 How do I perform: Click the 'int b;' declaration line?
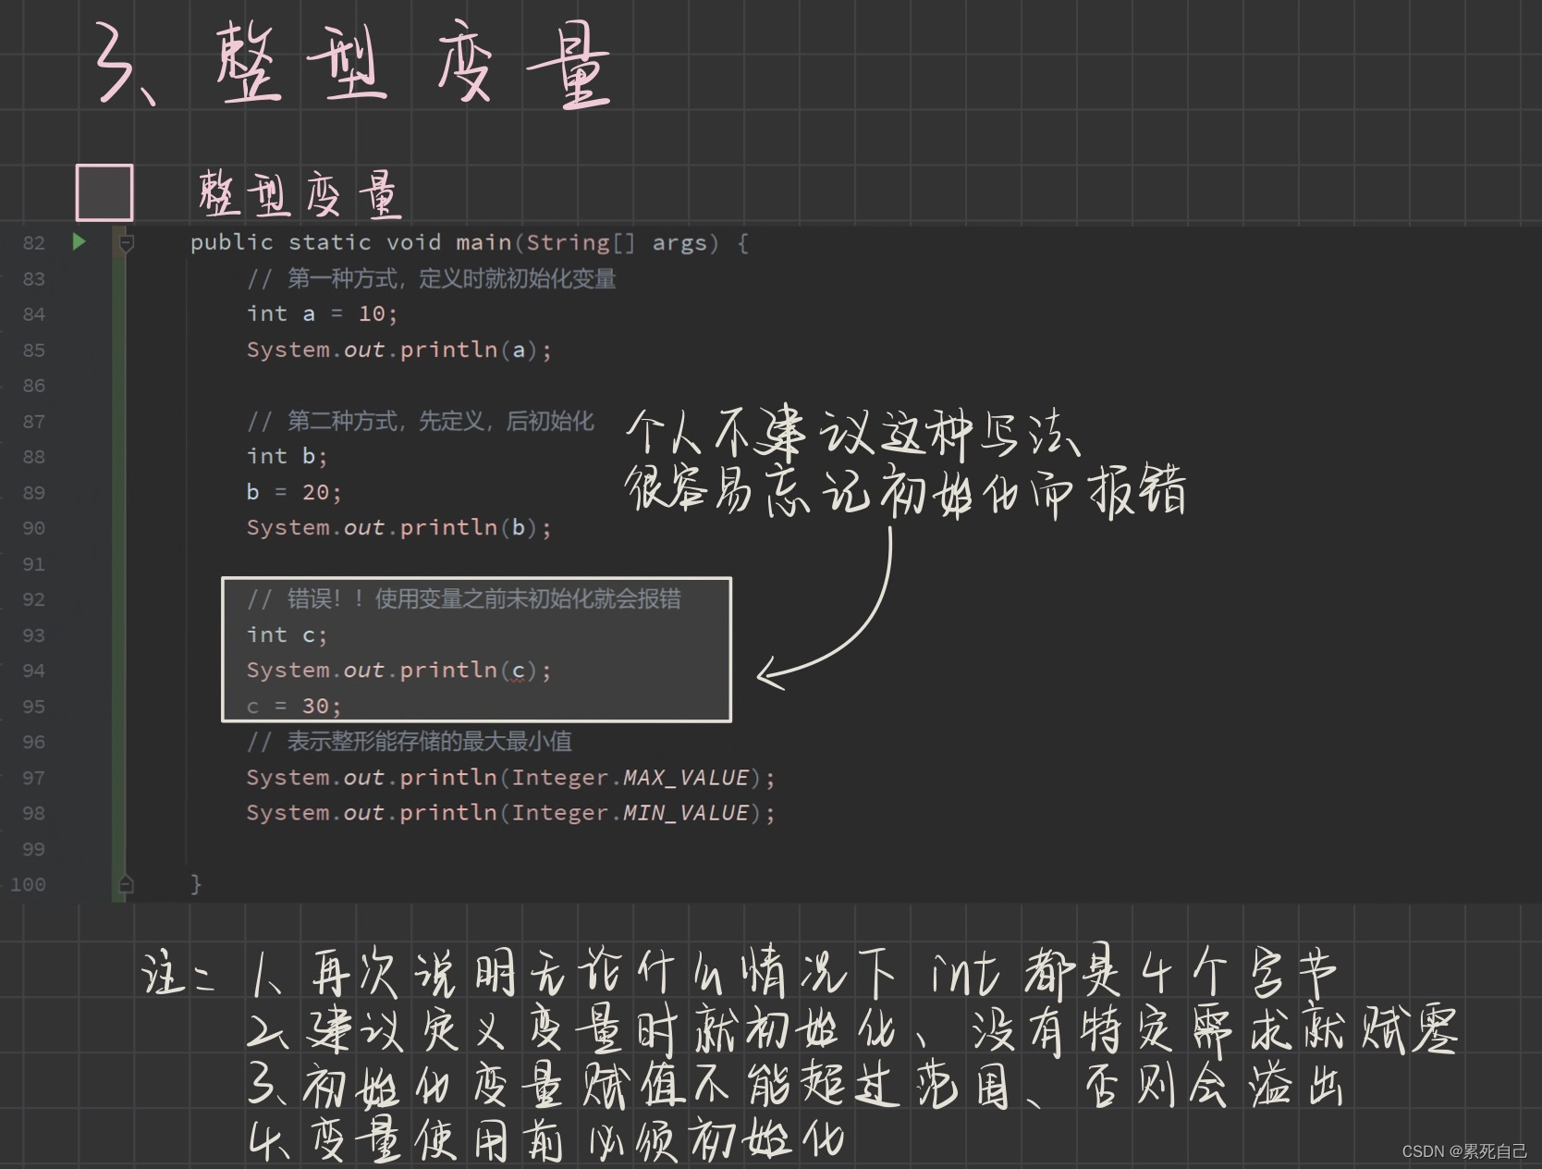pos(287,456)
